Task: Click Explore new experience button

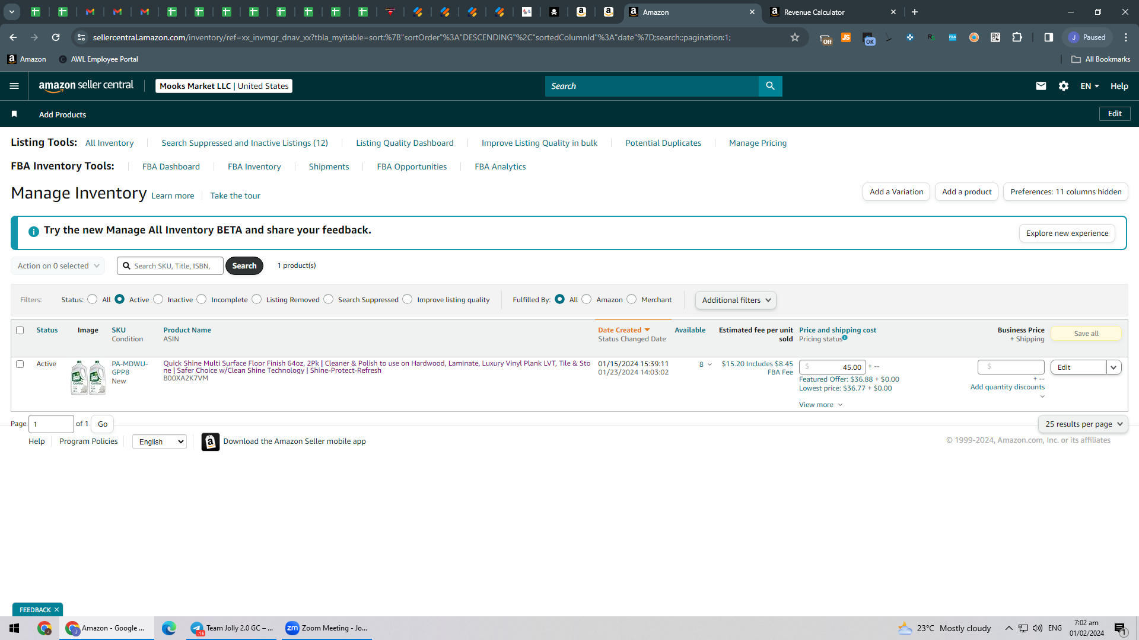Action: 1067,233
